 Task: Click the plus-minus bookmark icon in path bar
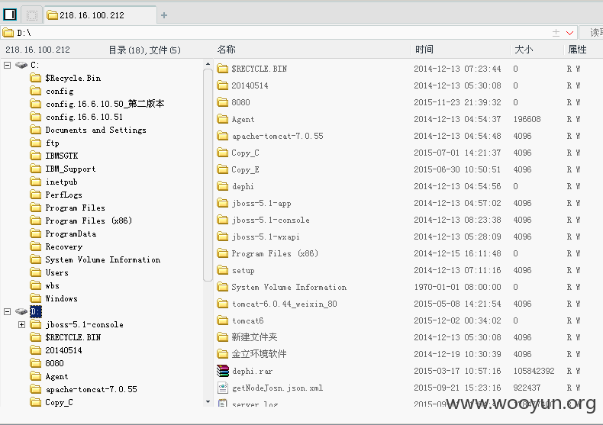pyautogui.click(x=556, y=33)
